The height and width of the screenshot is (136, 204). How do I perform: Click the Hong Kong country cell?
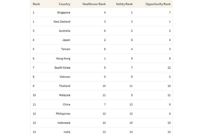click(x=63, y=58)
